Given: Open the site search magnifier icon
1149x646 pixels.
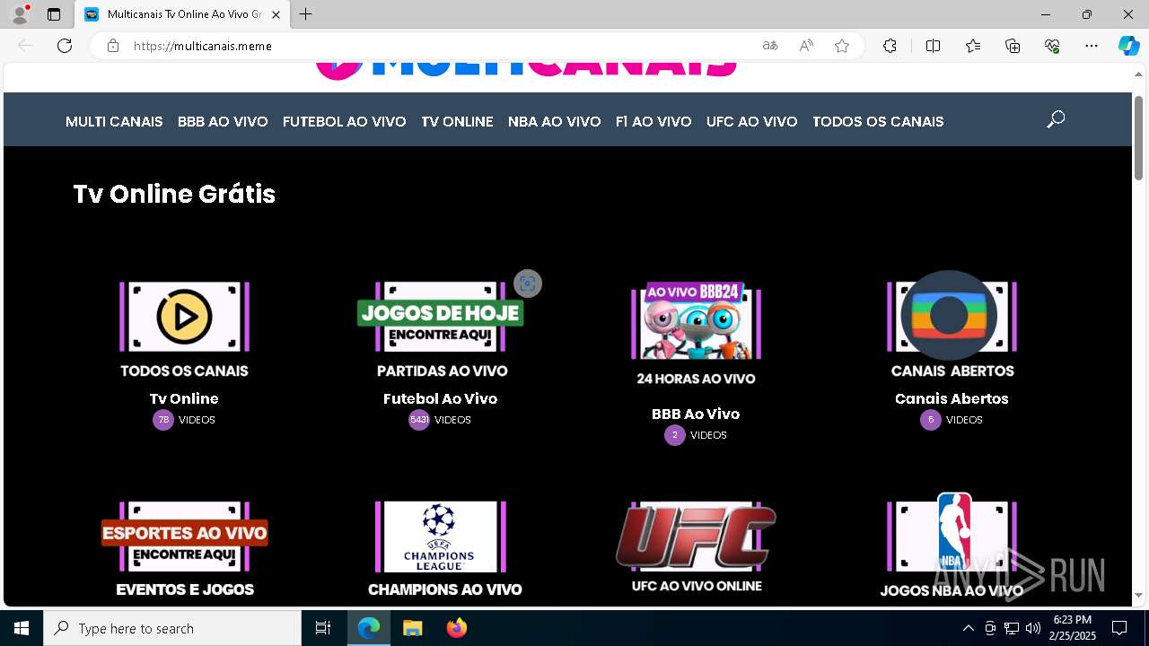Looking at the screenshot, I should (1056, 119).
